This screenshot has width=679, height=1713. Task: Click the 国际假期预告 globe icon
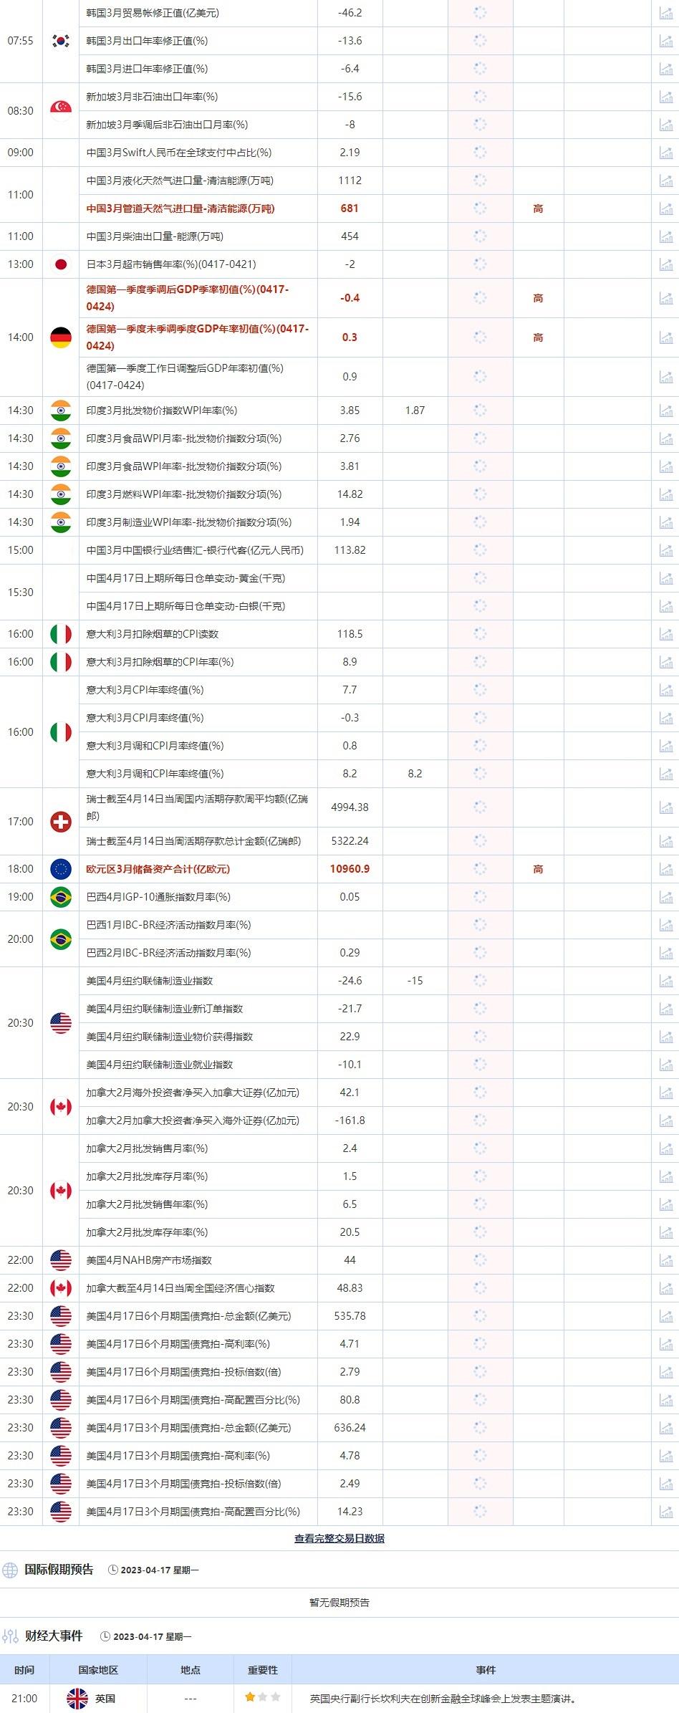pos(10,1570)
